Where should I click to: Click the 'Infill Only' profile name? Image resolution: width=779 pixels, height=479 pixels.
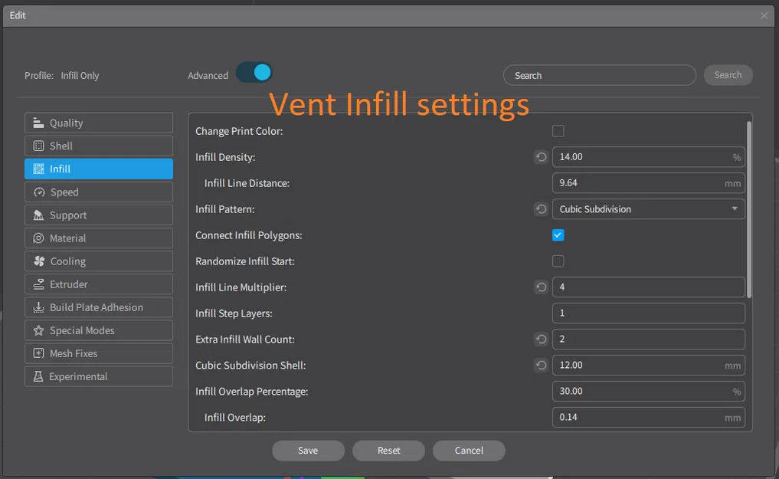click(80, 76)
